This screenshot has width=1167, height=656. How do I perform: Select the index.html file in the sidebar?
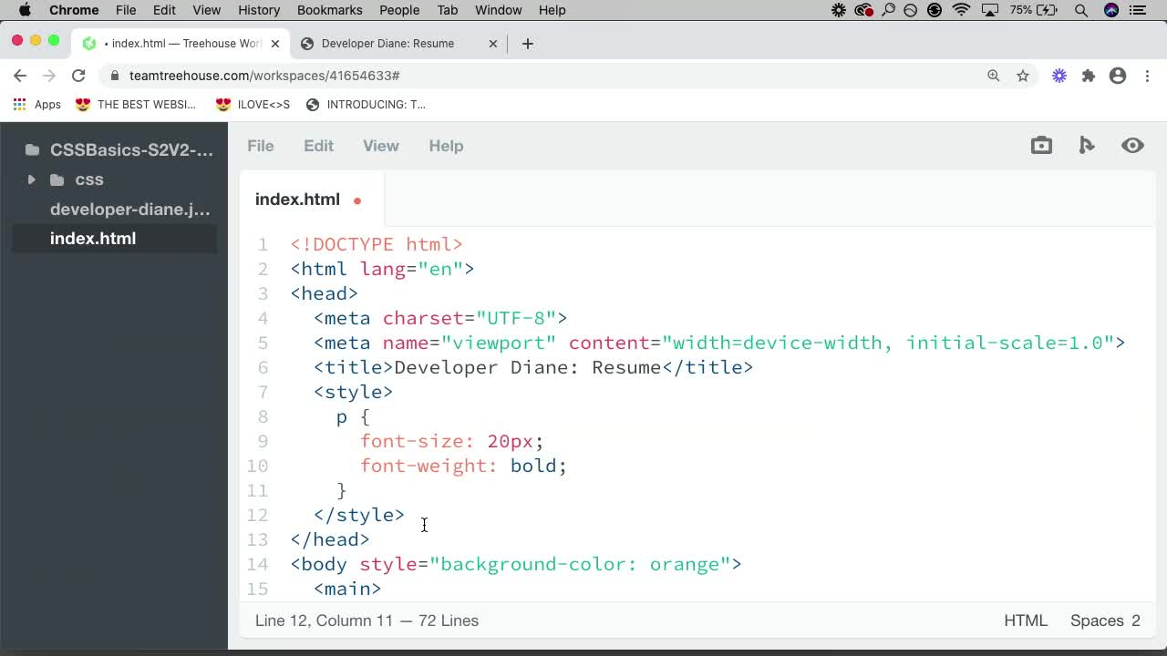pyautogui.click(x=93, y=238)
